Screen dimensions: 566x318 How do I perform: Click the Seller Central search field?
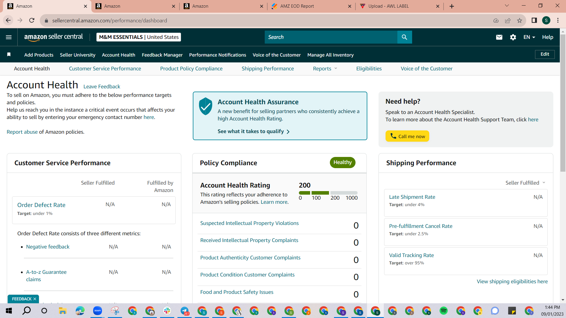click(331, 37)
